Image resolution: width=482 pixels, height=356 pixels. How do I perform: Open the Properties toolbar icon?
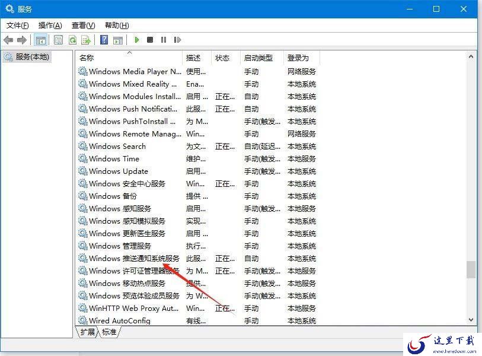click(x=58, y=40)
